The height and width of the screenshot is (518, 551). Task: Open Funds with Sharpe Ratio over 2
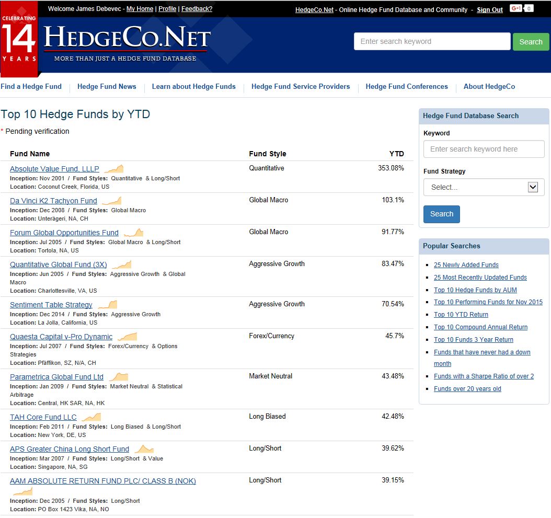pos(484,376)
